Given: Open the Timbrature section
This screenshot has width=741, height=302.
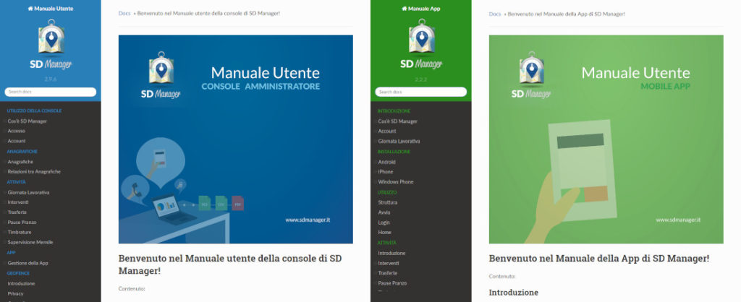Looking at the screenshot, I should click(20, 232).
